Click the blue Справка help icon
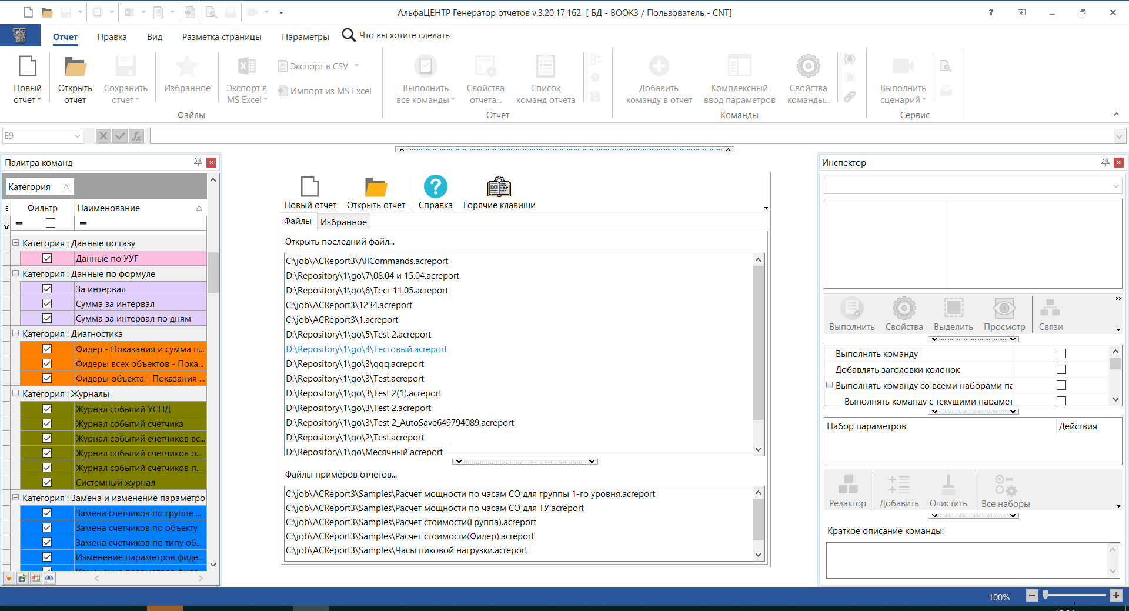The width and height of the screenshot is (1129, 611). (435, 187)
